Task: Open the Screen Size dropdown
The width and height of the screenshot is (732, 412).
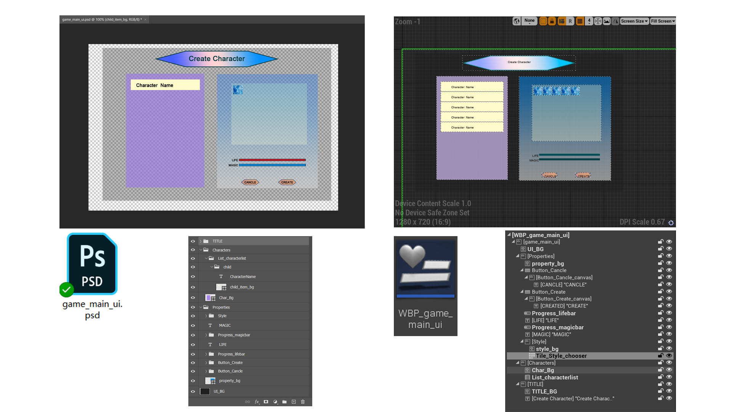Action: (x=634, y=21)
